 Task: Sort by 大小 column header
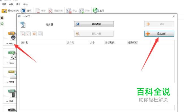97,43
